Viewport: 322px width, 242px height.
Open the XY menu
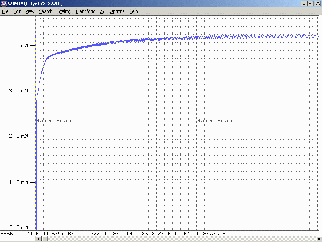(102, 11)
